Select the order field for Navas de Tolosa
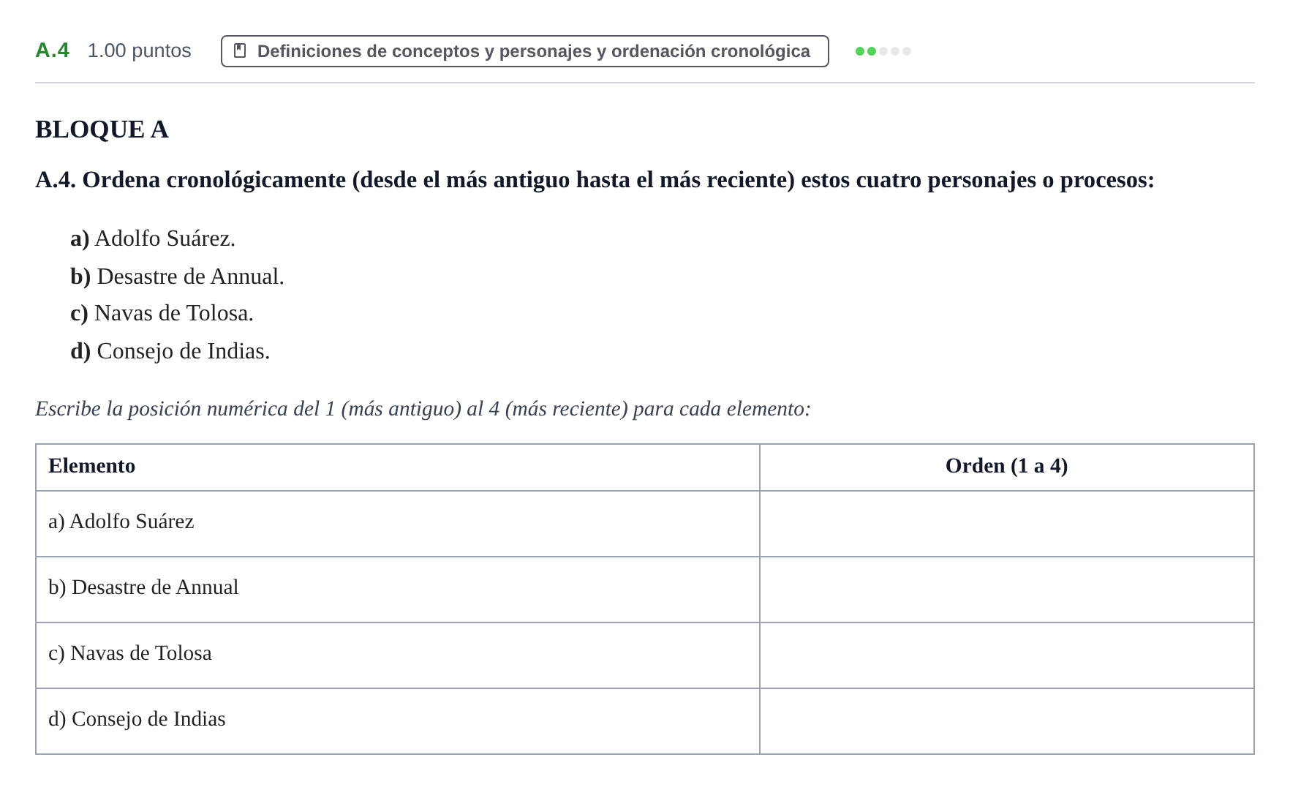 pos(1007,655)
